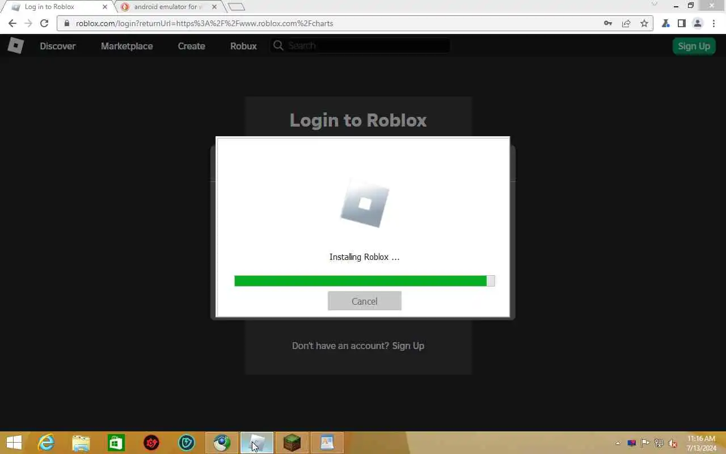Click the Roblox search field
The width and height of the screenshot is (726, 454).
(x=360, y=45)
